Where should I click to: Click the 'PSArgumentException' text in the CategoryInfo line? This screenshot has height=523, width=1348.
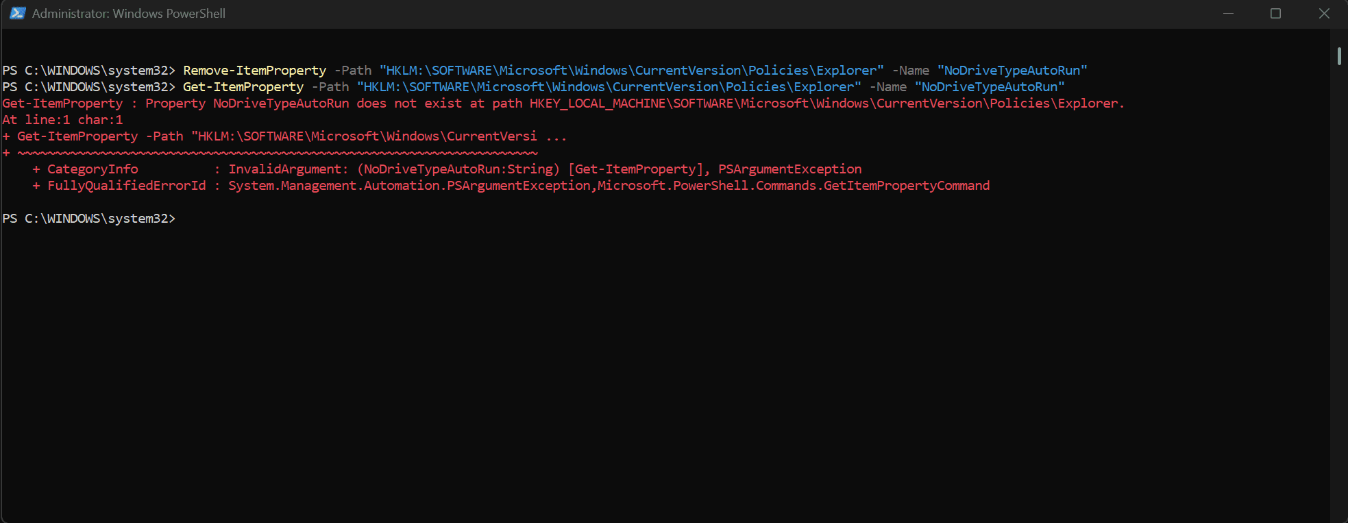point(789,169)
